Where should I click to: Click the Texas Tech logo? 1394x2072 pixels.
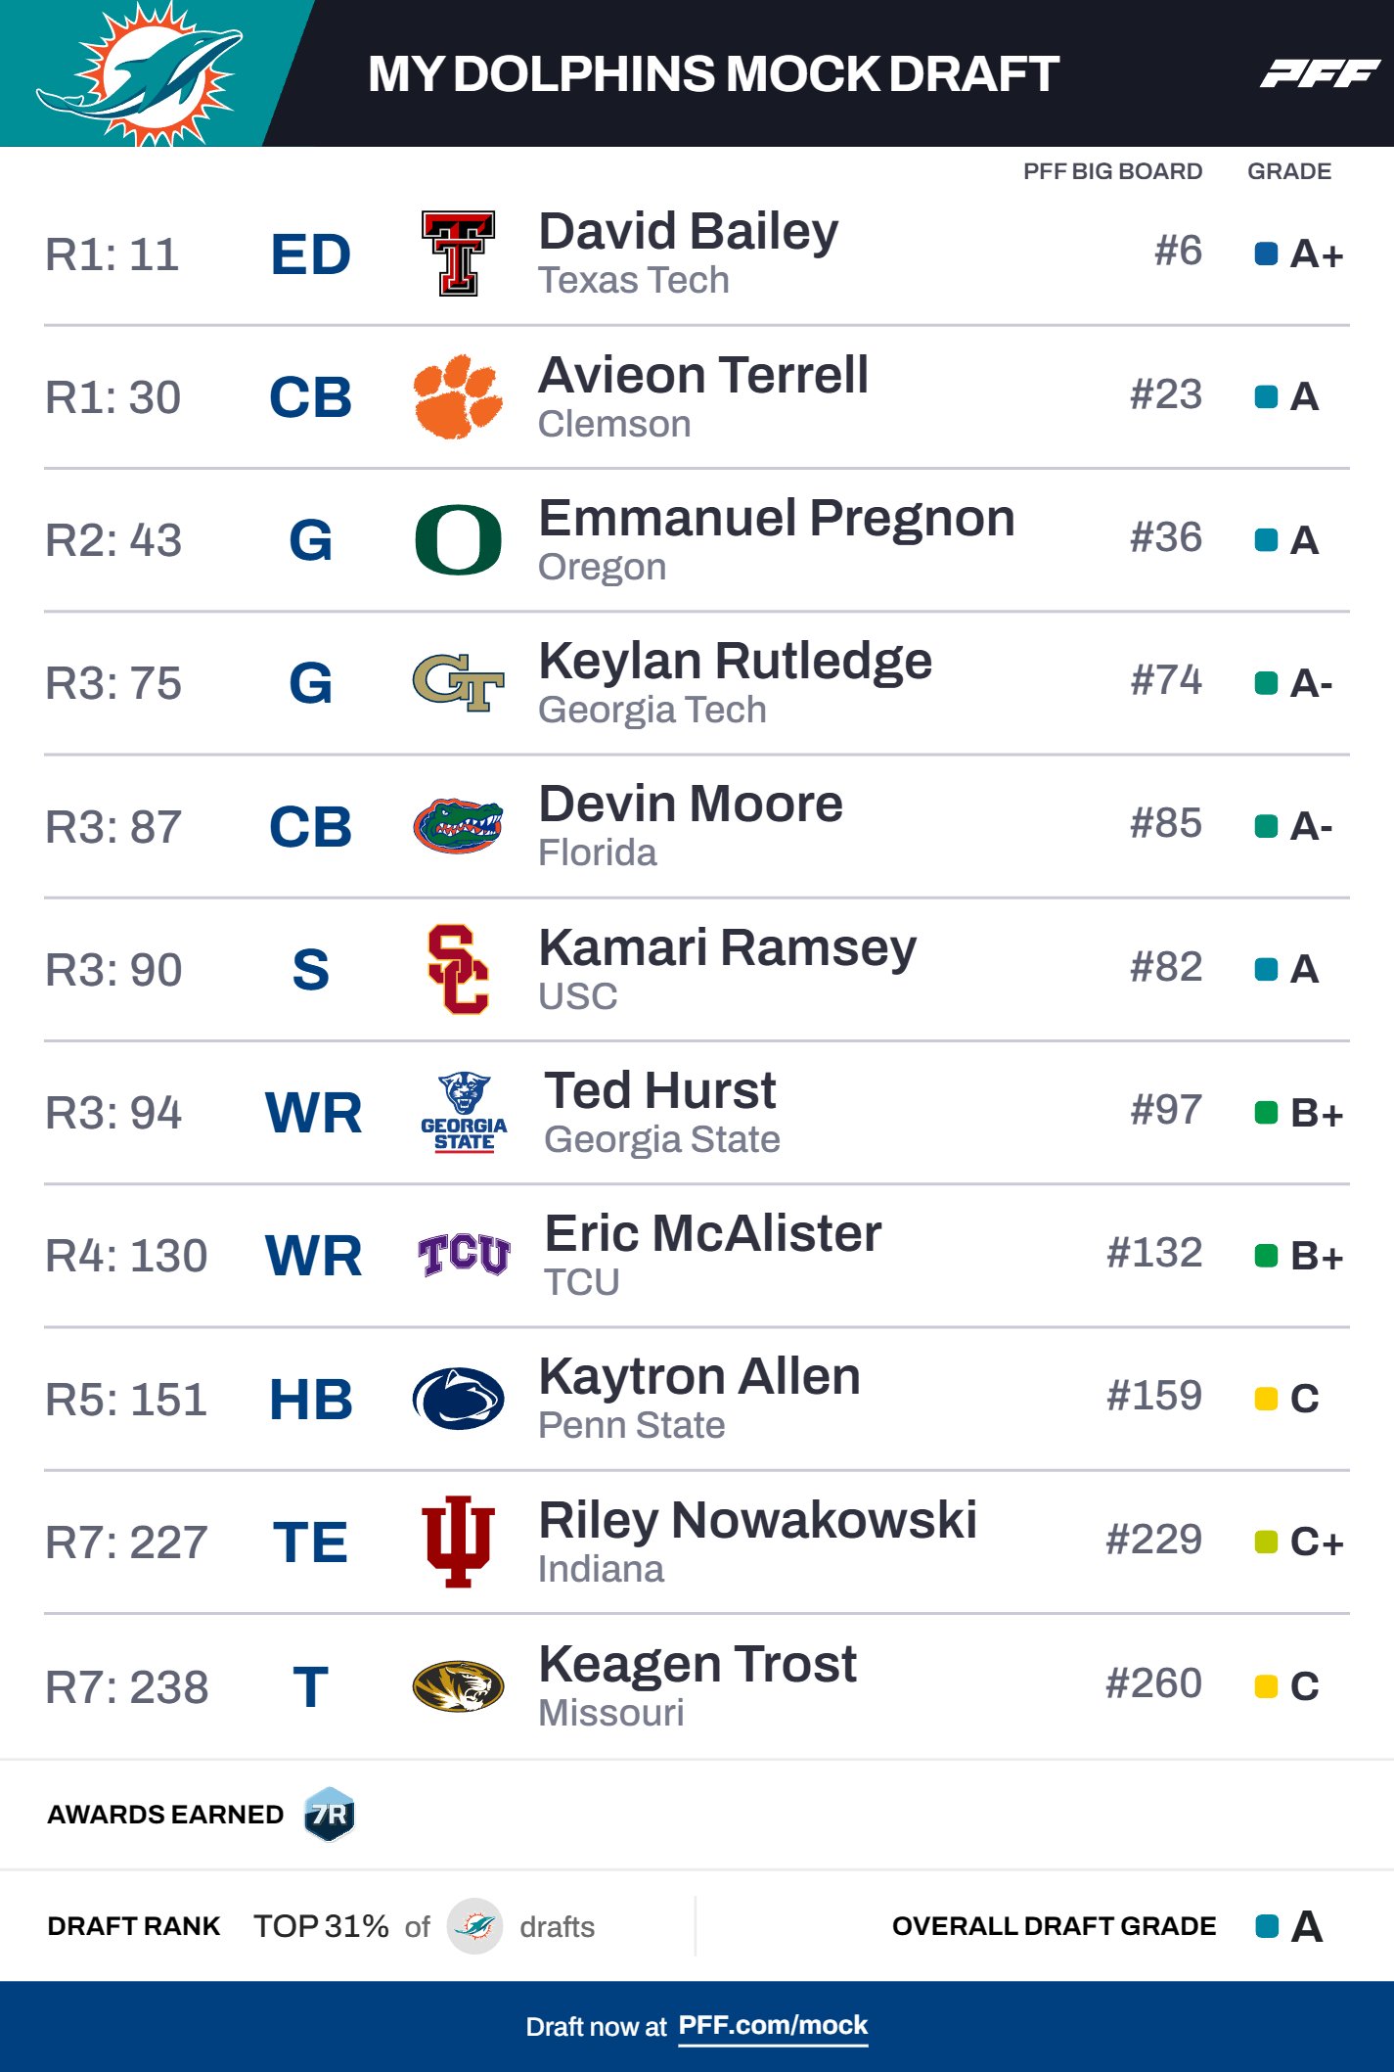(x=458, y=253)
